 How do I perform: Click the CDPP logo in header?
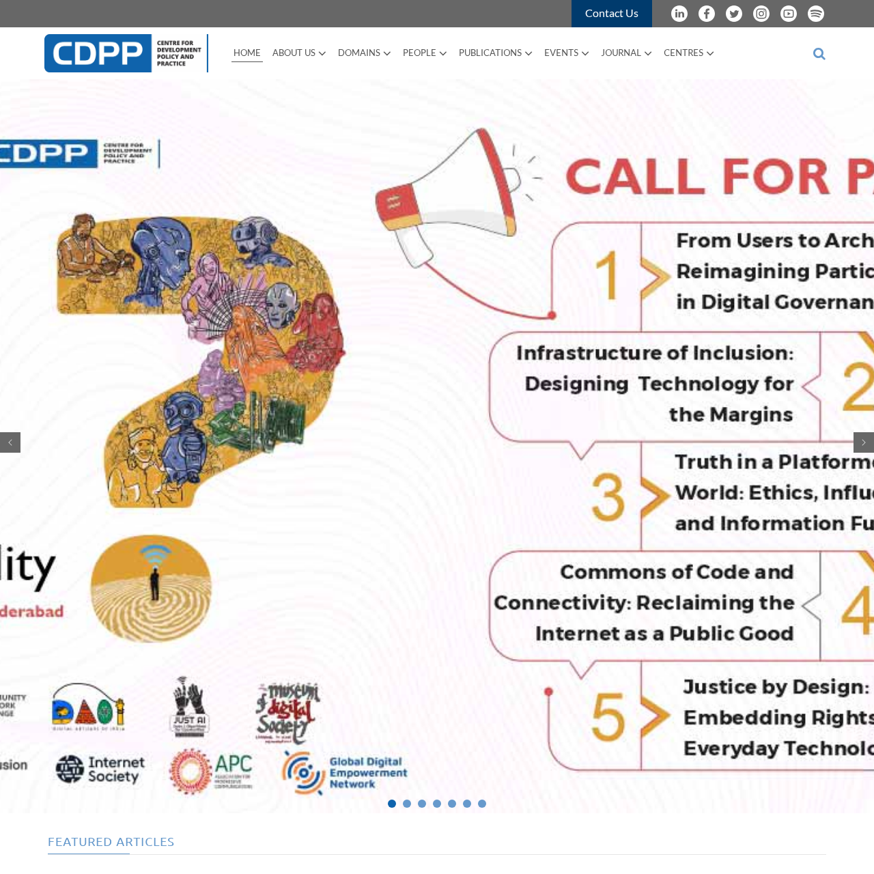tap(126, 53)
